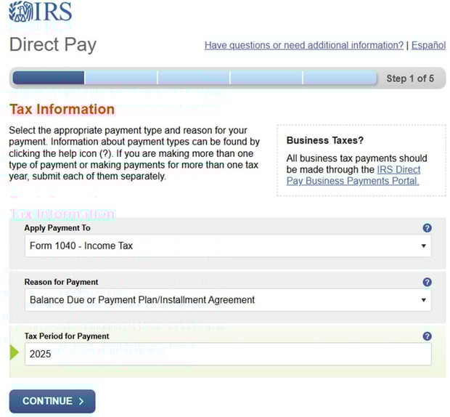Click the second segment of the progress bar
Viewport: 450px width, 417px height.
click(x=120, y=78)
